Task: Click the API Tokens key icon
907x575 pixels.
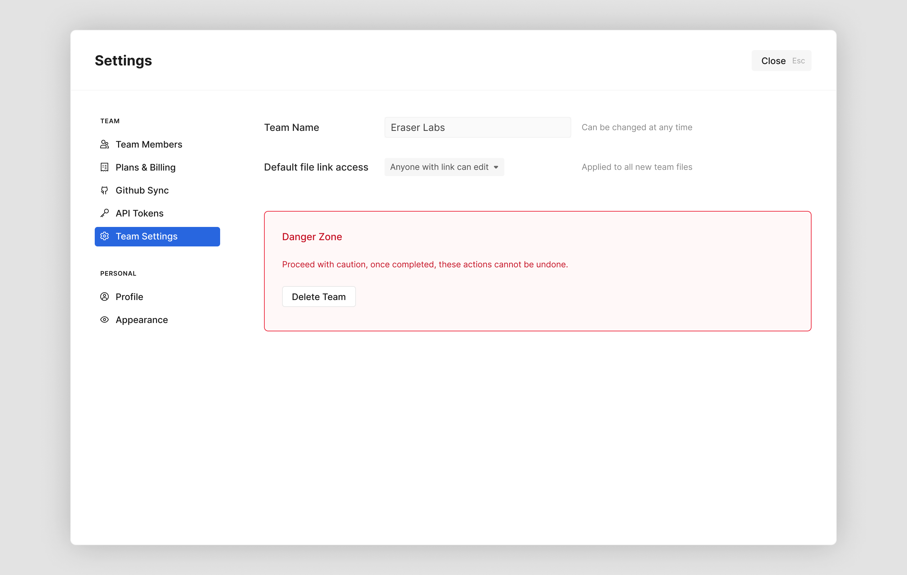Action: click(x=104, y=213)
